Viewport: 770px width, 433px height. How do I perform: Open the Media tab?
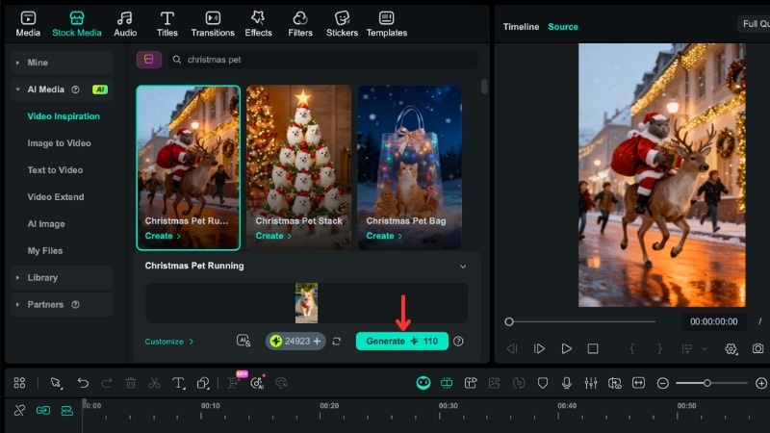28,24
